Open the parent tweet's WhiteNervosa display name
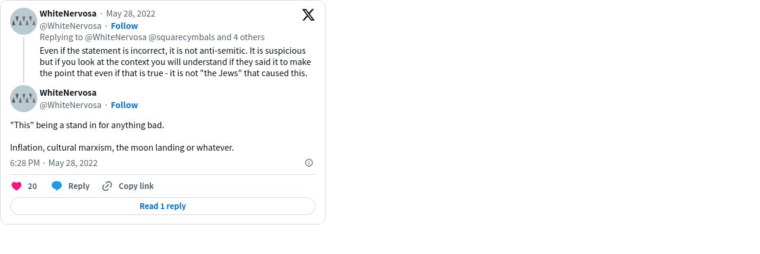The width and height of the screenshot is (760, 254). point(68,14)
